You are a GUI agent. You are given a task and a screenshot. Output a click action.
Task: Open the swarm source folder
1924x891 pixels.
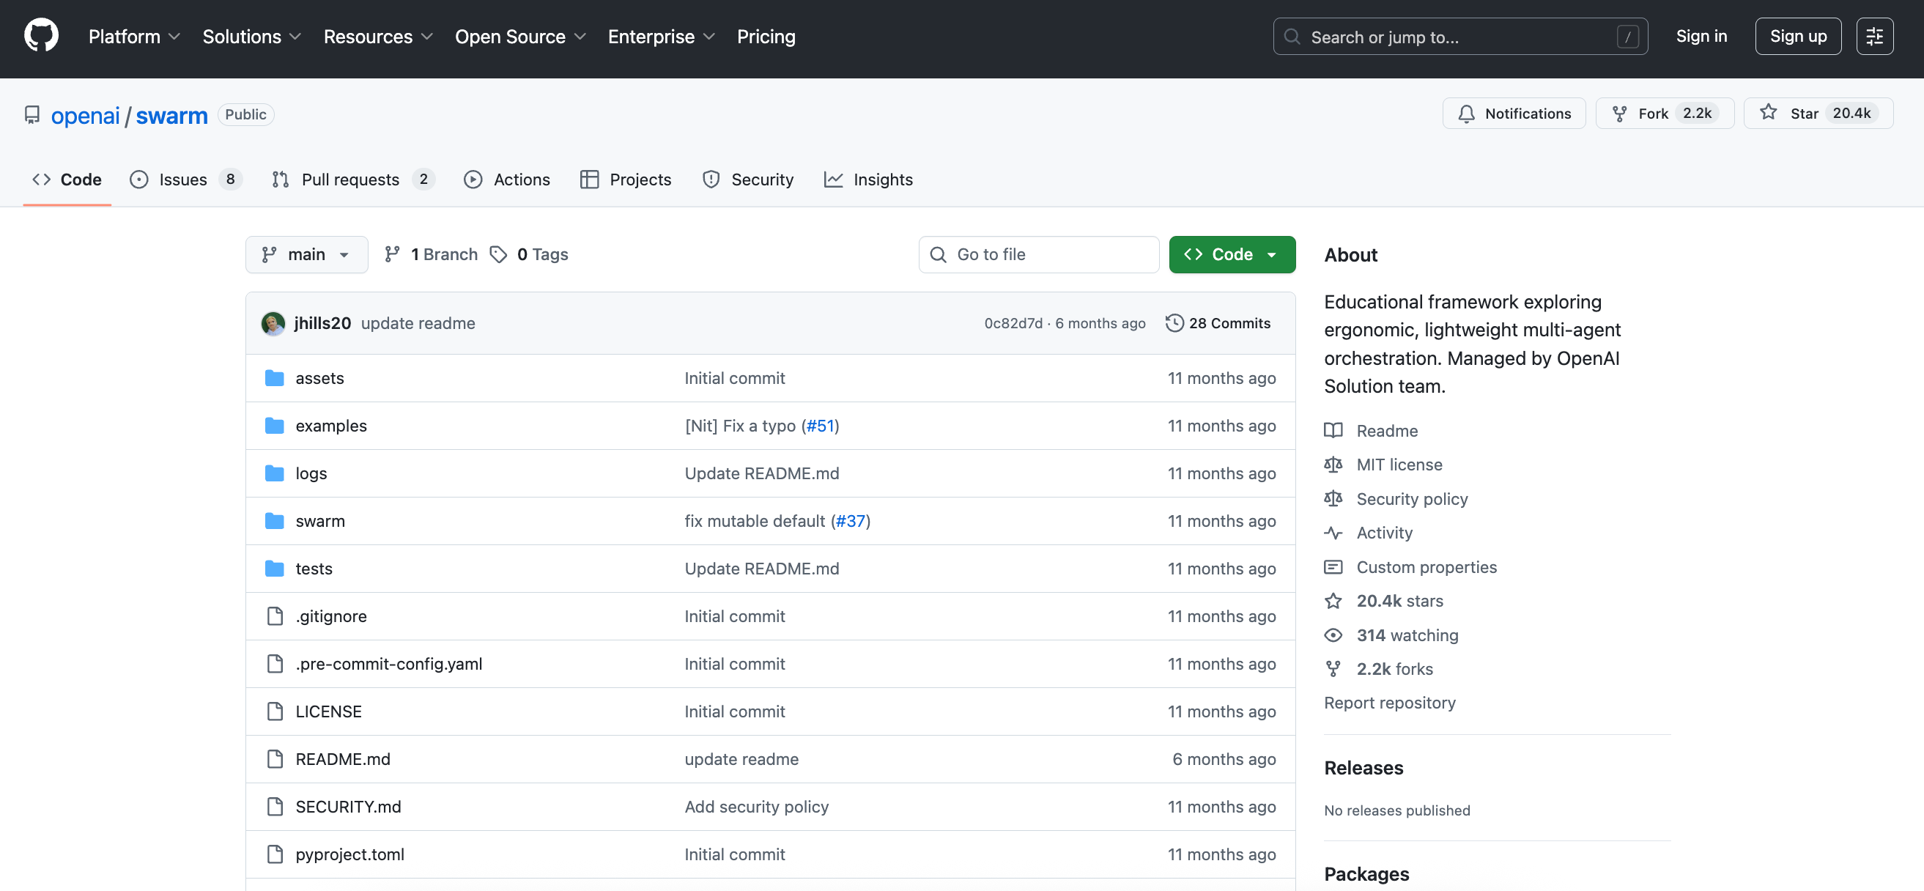click(x=320, y=521)
